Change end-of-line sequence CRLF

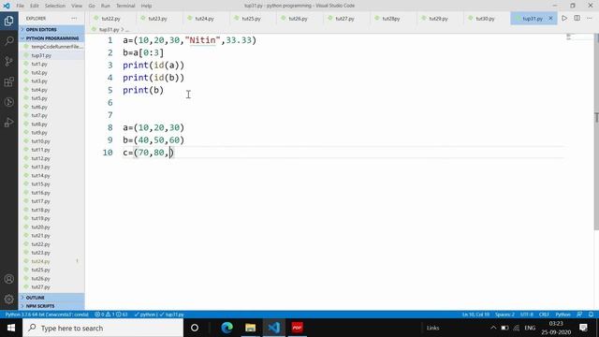pos(544,315)
